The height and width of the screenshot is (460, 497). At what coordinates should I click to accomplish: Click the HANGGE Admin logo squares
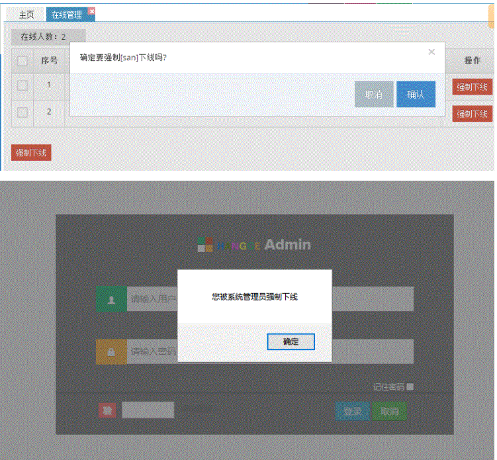205,245
